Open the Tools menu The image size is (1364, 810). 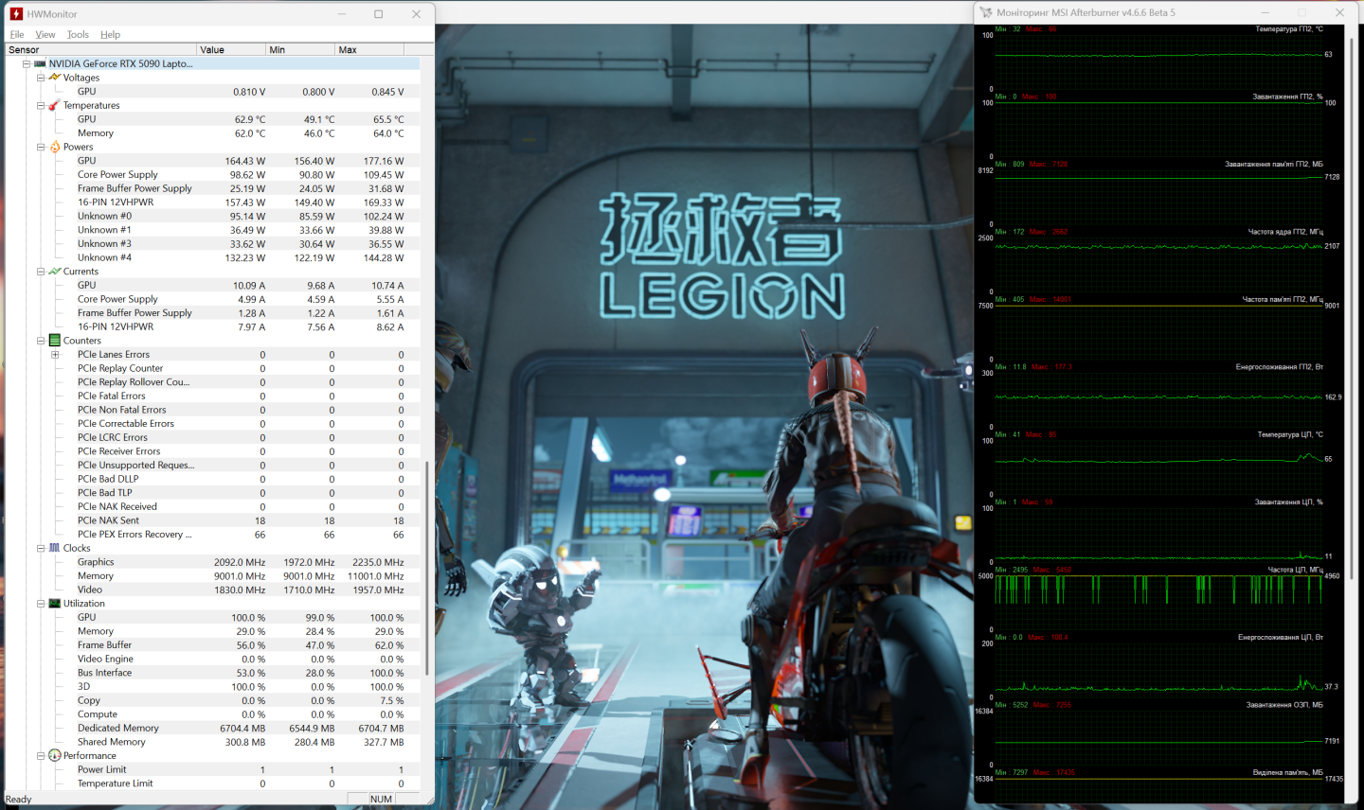point(78,34)
